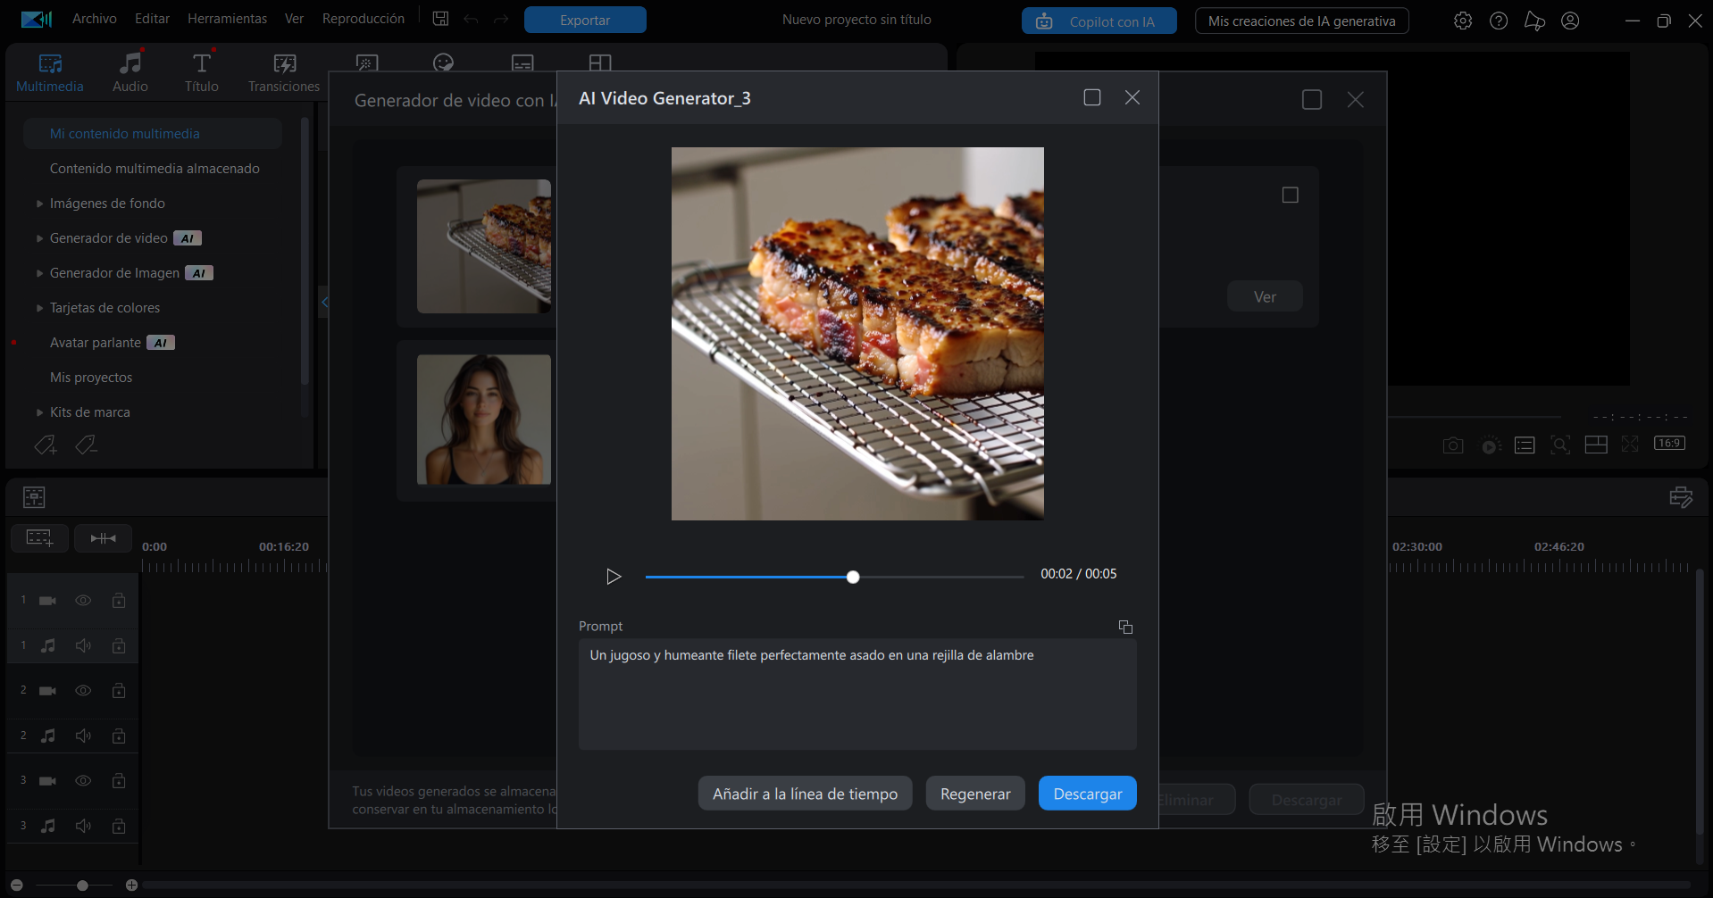The width and height of the screenshot is (1713, 898).
Task: Click the notifications megaphone icon
Action: (x=1534, y=21)
